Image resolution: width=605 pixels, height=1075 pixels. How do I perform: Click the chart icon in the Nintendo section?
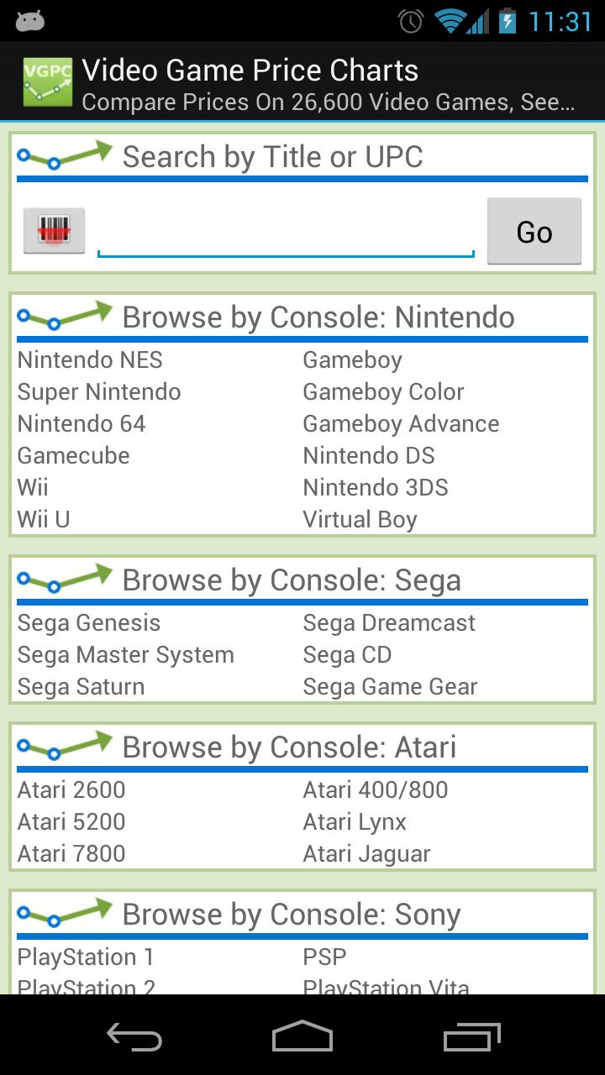coord(66,315)
